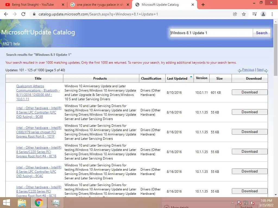
Task: Sort by the Last Updated column header
Action: pos(177,79)
